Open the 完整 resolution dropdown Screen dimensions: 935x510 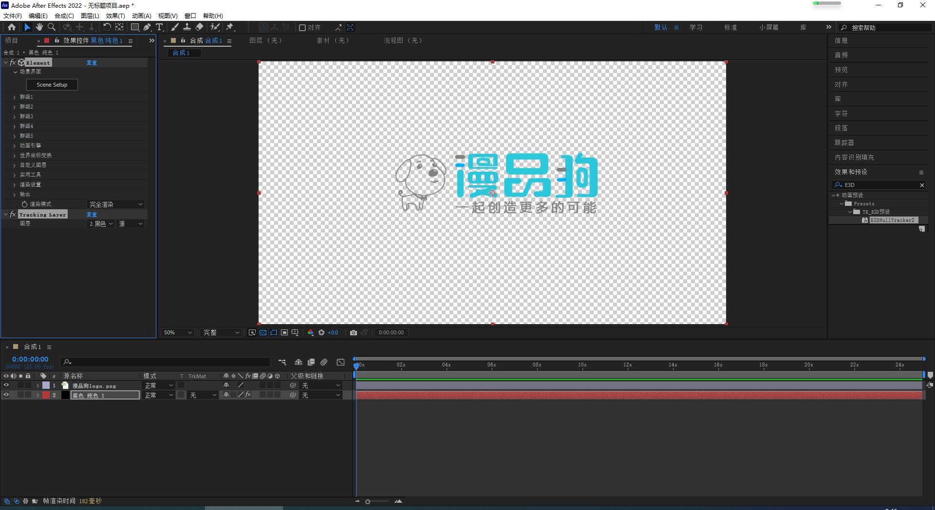pos(222,333)
